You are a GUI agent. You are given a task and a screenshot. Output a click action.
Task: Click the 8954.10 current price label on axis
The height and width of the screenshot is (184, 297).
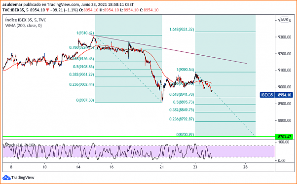(284, 95)
